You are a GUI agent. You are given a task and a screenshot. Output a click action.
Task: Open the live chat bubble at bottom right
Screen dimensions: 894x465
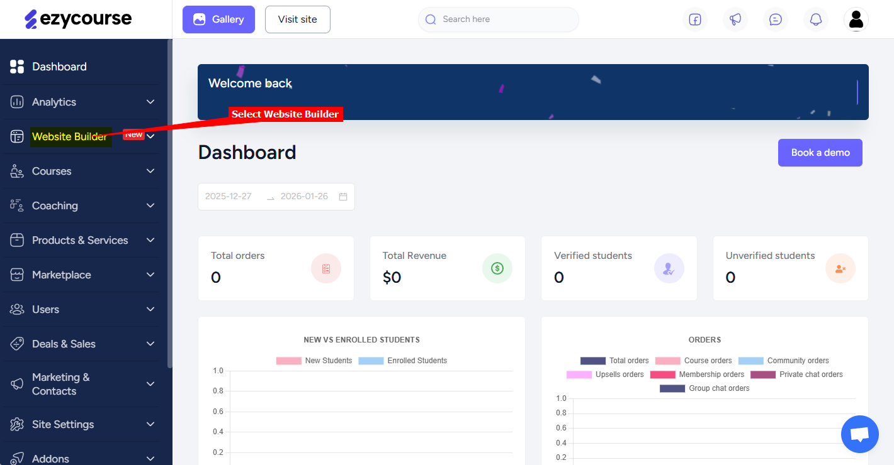coord(859,434)
